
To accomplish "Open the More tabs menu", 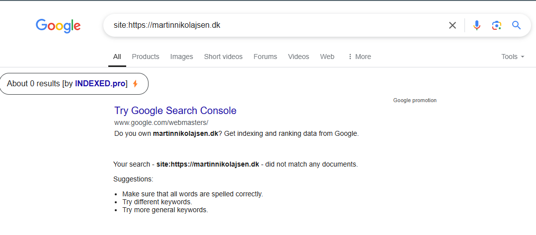I will coord(359,57).
